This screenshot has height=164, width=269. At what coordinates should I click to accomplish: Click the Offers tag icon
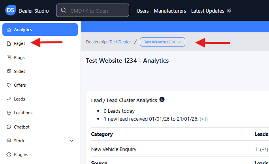pyautogui.click(x=9, y=85)
